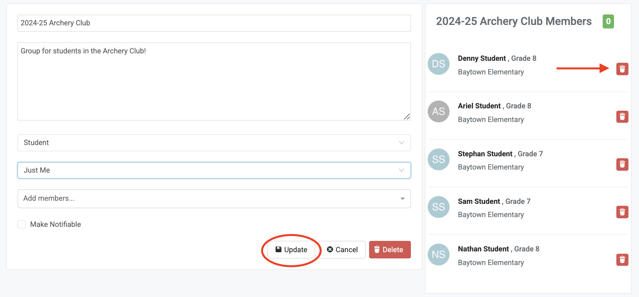Click the trash icon inside Delete button

click(377, 249)
